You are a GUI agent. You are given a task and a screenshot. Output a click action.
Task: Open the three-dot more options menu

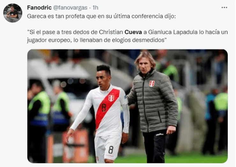pos(224,8)
